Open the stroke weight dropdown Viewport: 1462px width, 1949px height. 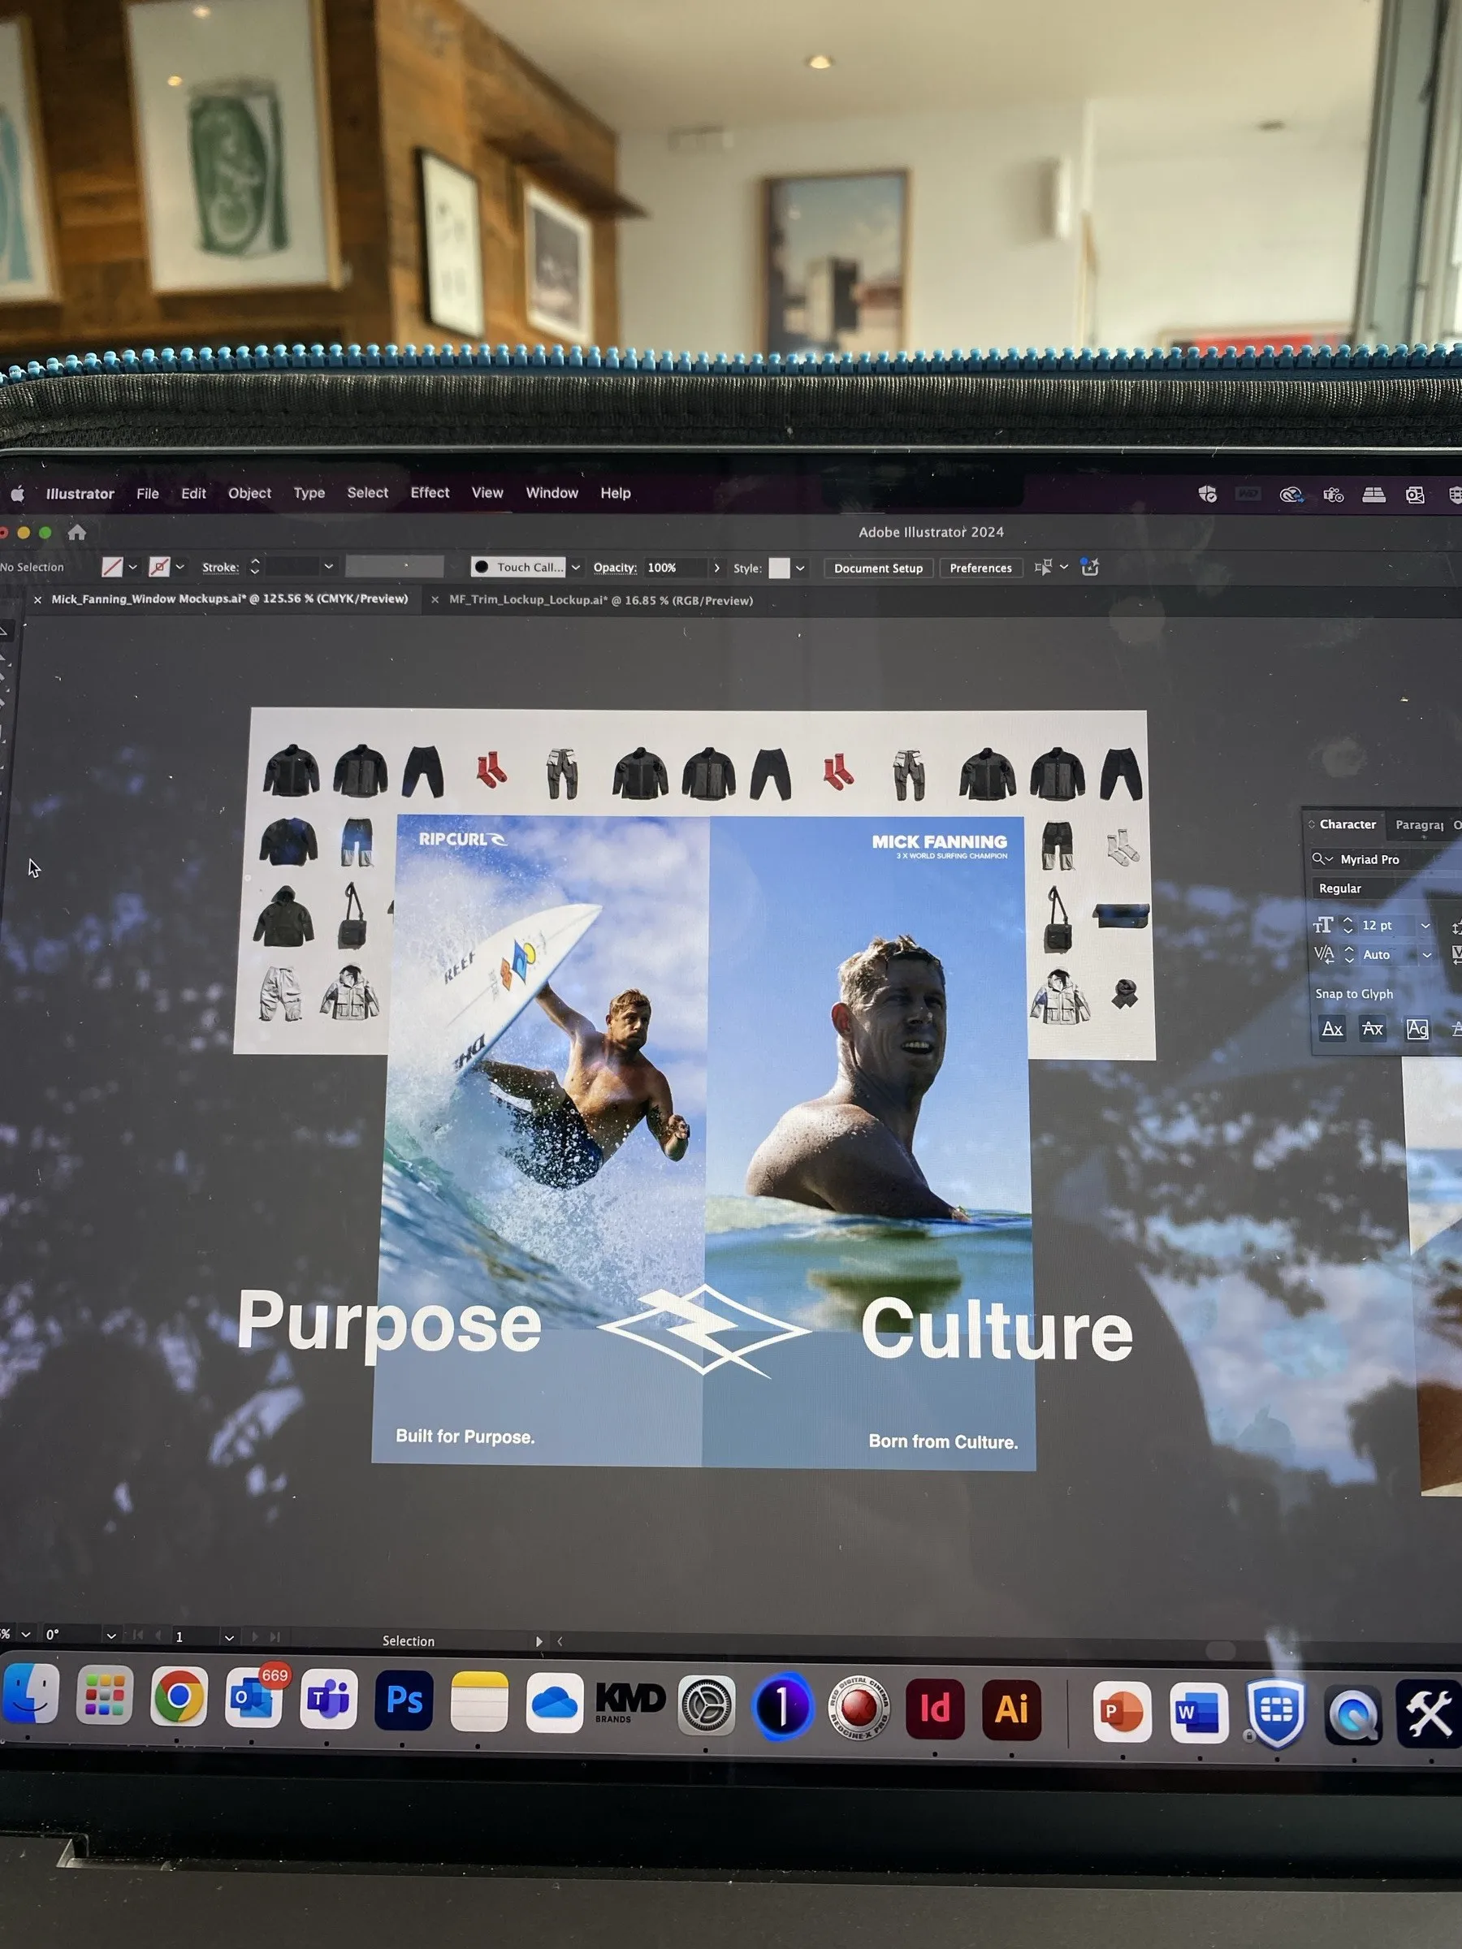[329, 567]
